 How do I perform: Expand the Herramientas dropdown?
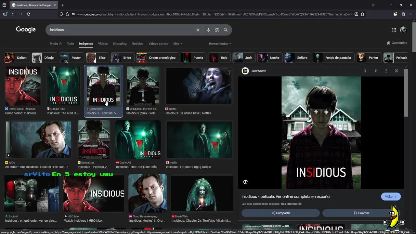(x=220, y=44)
